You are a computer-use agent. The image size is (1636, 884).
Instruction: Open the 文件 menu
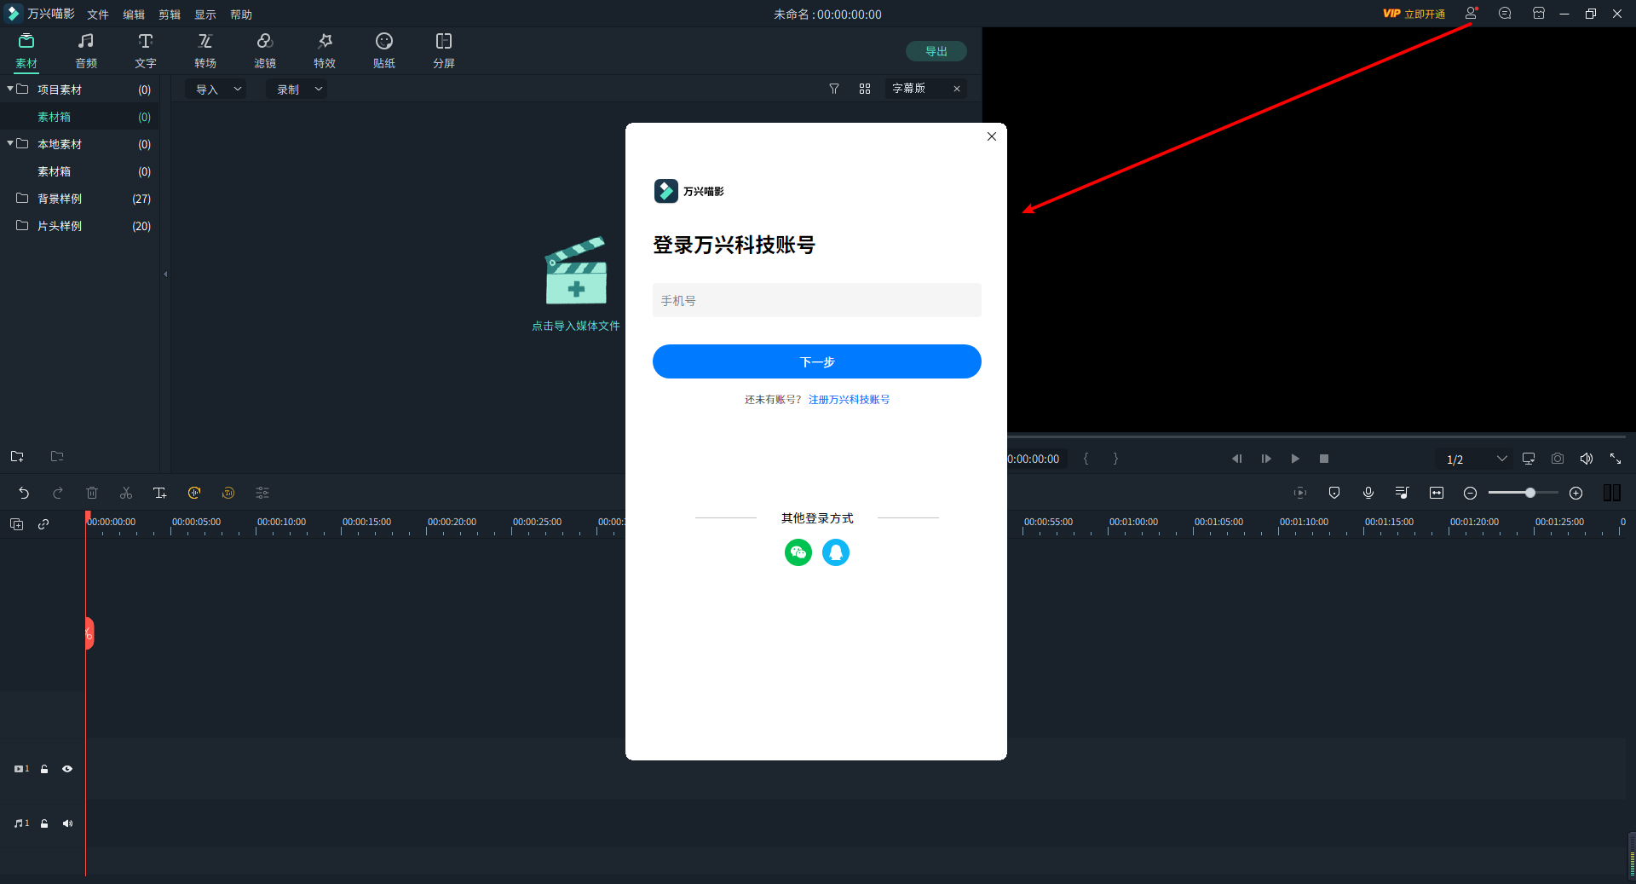(98, 14)
